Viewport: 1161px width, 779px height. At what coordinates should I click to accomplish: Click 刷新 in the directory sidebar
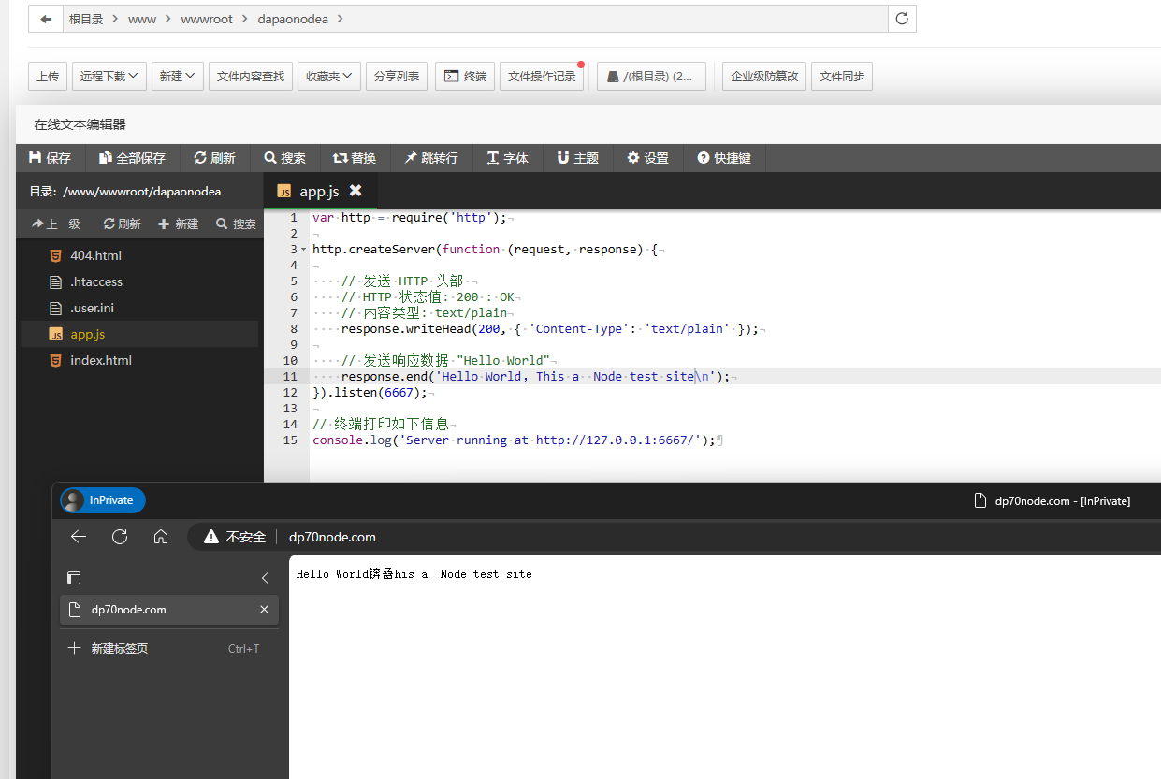coord(122,224)
